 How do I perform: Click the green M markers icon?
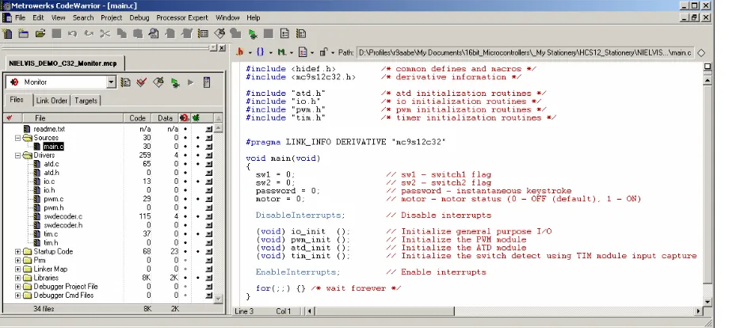click(x=282, y=52)
